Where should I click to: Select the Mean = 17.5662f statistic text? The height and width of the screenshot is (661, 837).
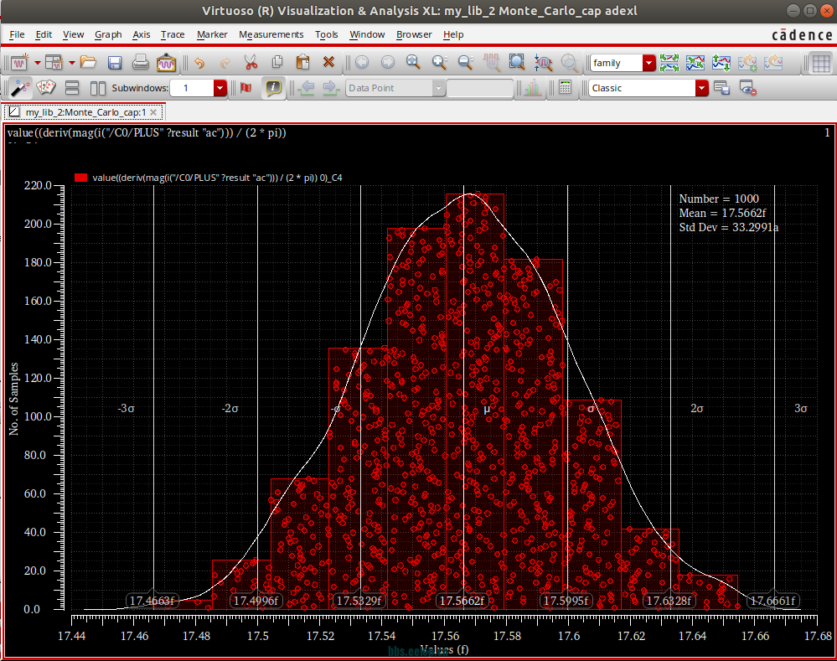(722, 213)
